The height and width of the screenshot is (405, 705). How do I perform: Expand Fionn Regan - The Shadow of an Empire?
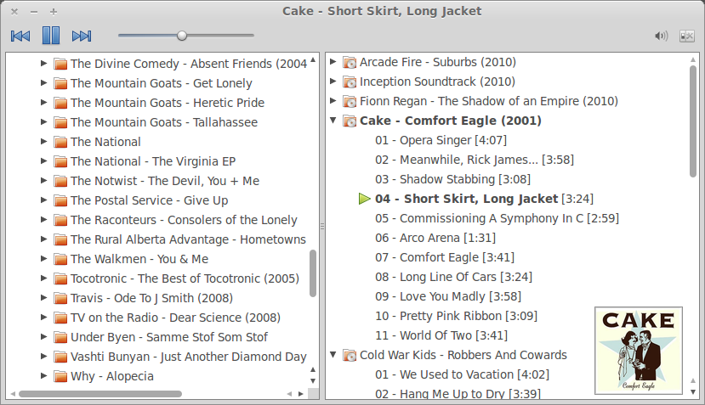pos(333,100)
